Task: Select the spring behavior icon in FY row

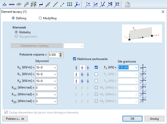Action: (x=76, y=74)
